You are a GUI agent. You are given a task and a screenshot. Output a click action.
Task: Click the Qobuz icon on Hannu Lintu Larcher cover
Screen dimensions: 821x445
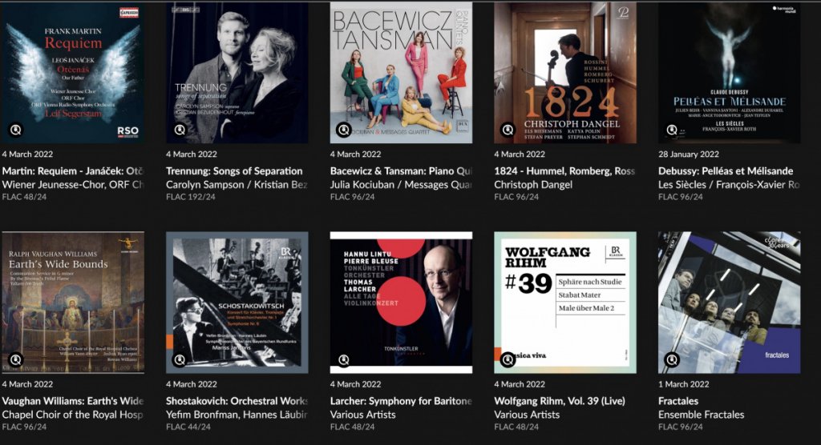pos(343,360)
